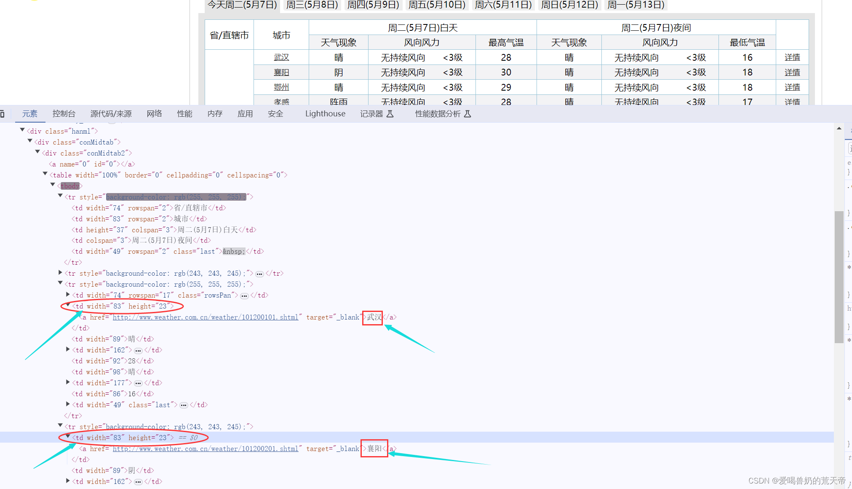Select the 周六(5月11日) forecast tab

[503, 5]
